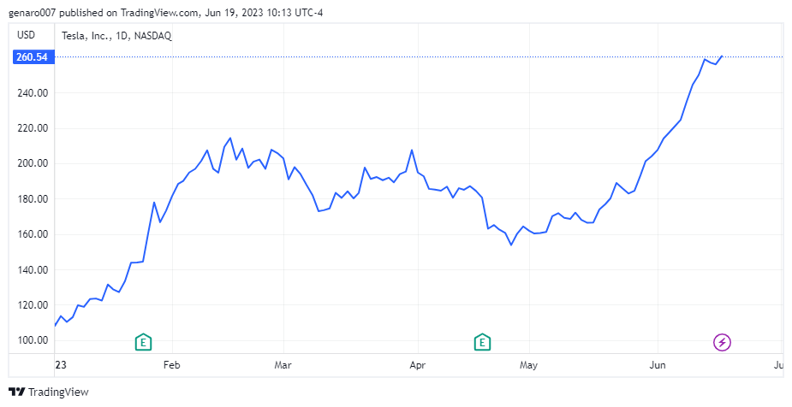
Task: Click the 200.00 price axis label
Action: 33,163
